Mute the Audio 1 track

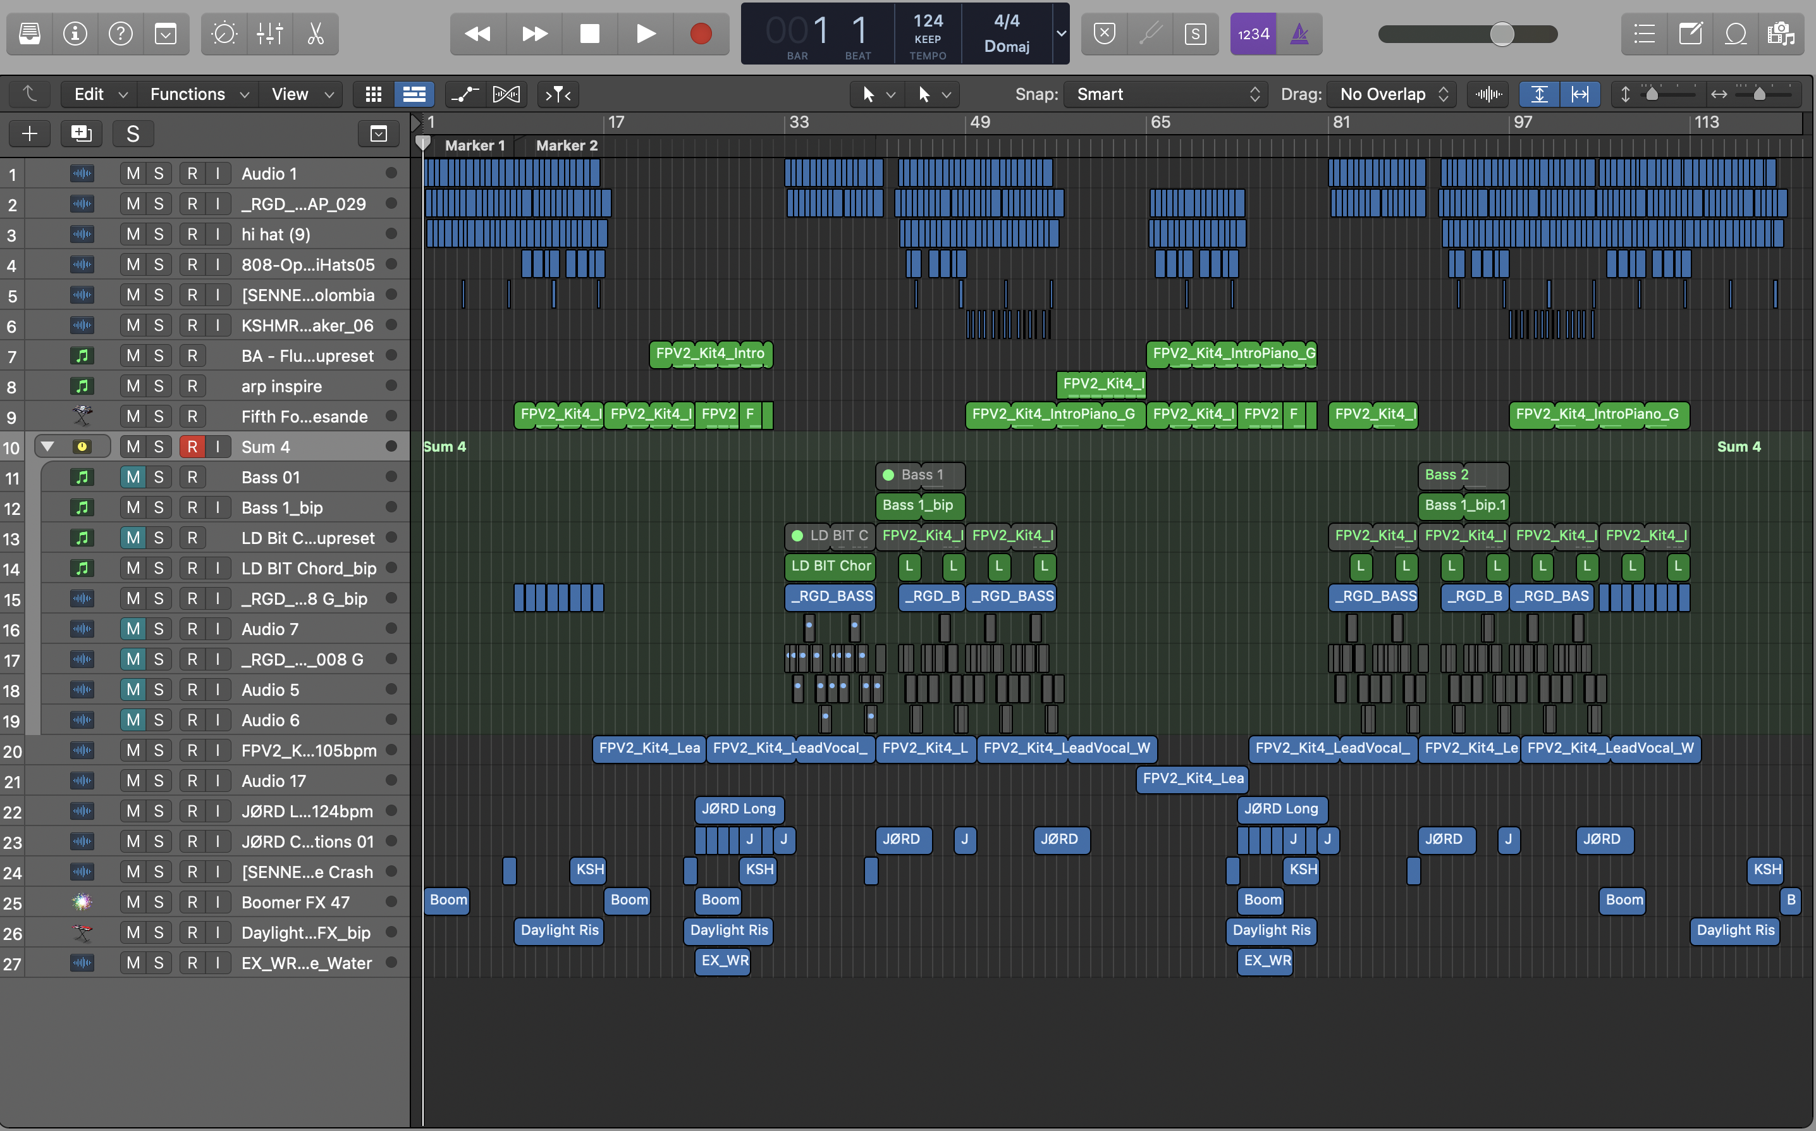click(x=133, y=173)
